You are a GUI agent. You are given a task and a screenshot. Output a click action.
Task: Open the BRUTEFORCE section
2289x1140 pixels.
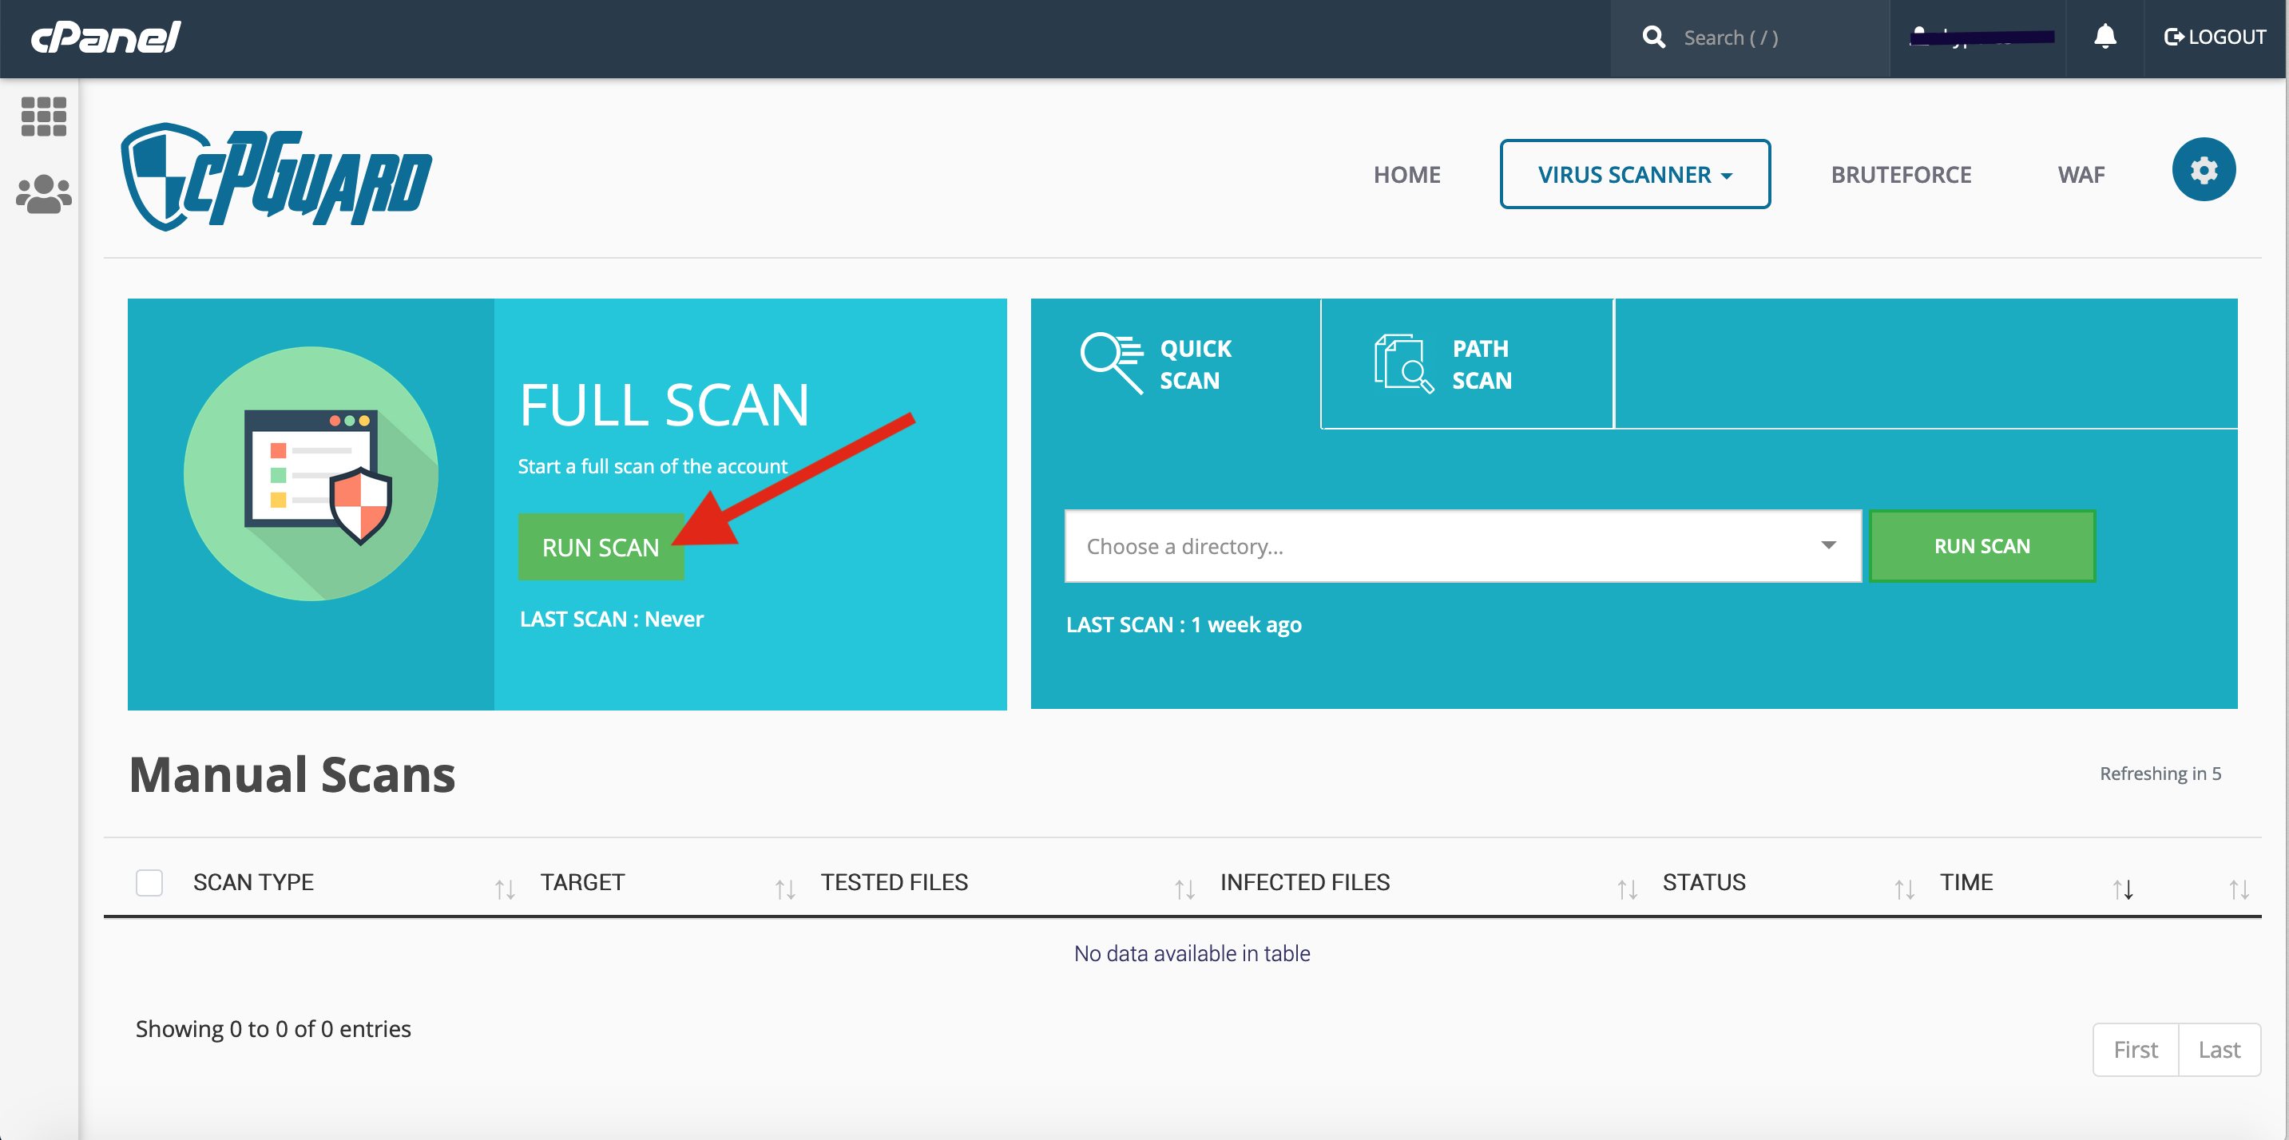[x=1900, y=174]
